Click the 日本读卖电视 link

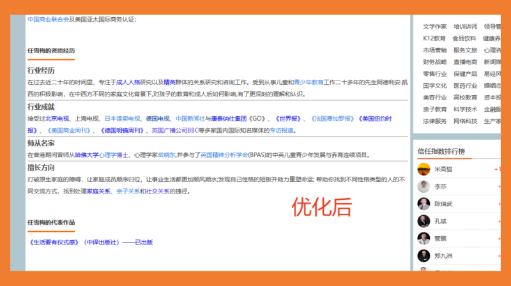coord(122,119)
